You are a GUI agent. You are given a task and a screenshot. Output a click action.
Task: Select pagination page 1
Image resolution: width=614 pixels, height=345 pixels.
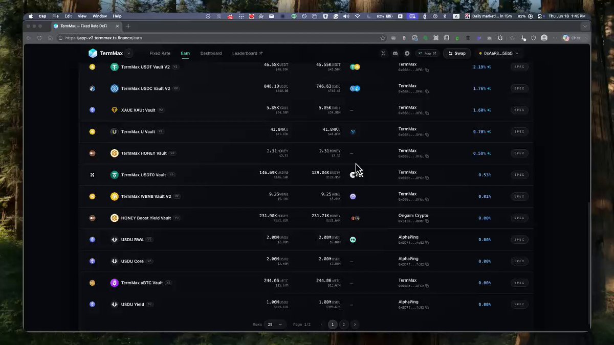[333, 325]
